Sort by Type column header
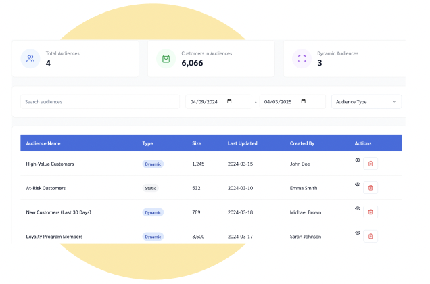 tap(147, 143)
